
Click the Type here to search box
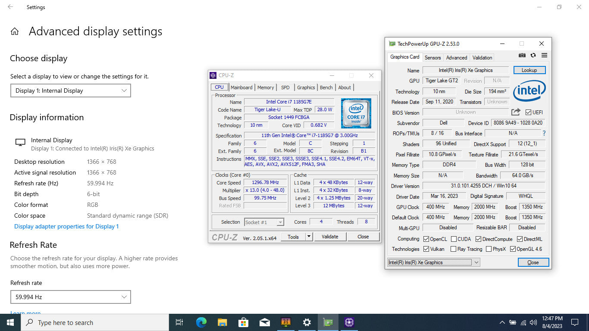(x=95, y=322)
